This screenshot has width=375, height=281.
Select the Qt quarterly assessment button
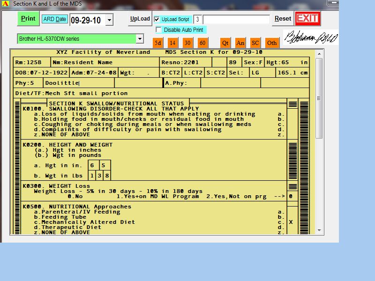pyautogui.click(x=225, y=43)
